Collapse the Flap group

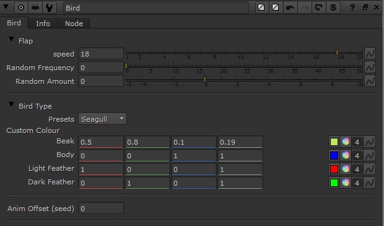point(11,39)
